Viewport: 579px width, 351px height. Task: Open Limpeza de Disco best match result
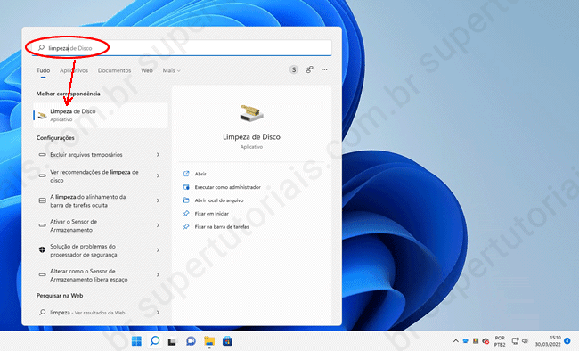pos(101,115)
